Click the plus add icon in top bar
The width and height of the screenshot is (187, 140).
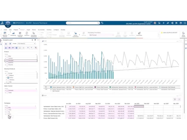pos(163,23)
